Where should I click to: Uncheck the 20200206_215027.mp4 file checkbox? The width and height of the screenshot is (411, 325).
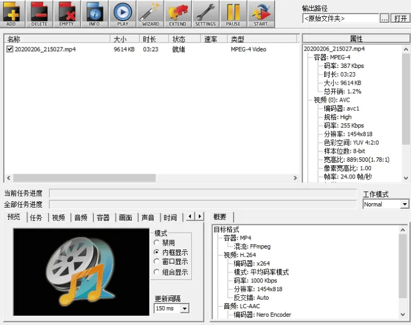coord(10,49)
